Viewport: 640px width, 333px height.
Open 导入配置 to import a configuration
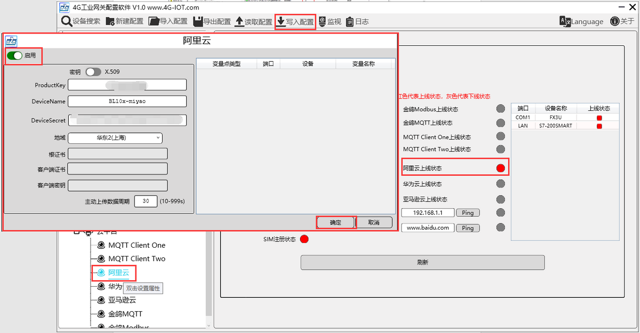click(168, 21)
